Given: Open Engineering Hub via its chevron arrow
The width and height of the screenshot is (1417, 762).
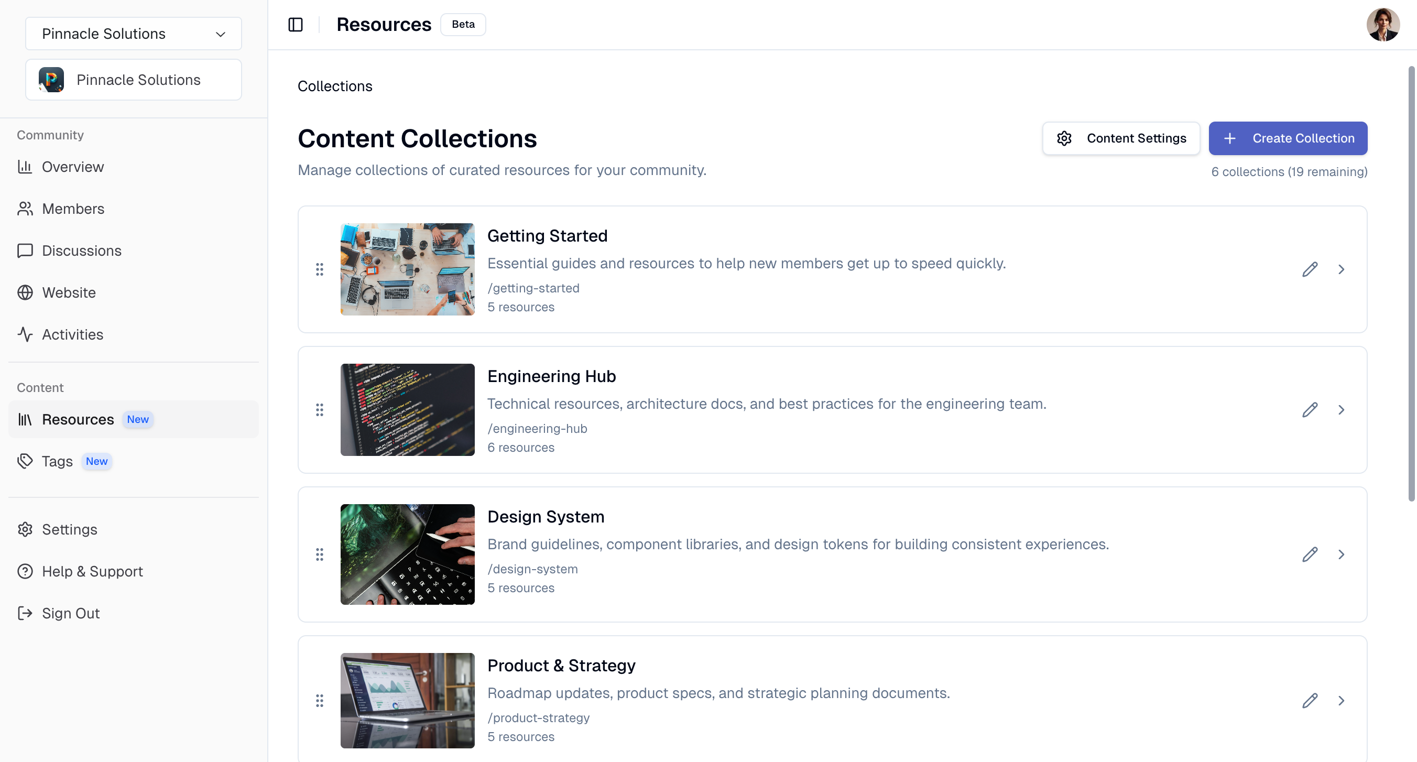Looking at the screenshot, I should (1341, 409).
